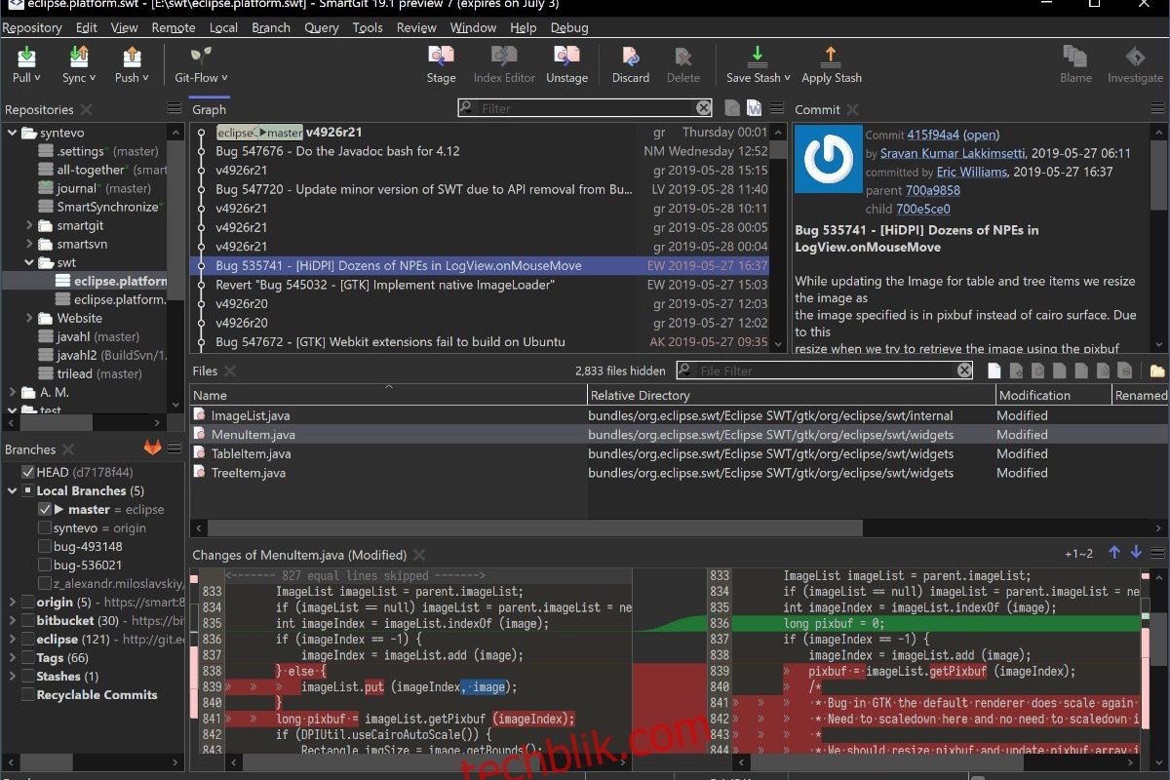Image resolution: width=1170 pixels, height=780 pixels.
Task: Click the Delete toolbar icon
Action: pyautogui.click(x=682, y=57)
